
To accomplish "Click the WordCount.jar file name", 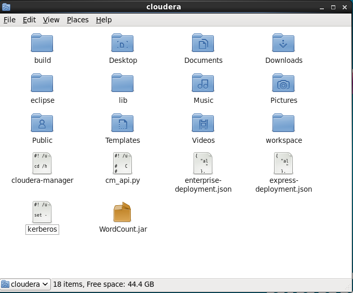I will [123, 229].
